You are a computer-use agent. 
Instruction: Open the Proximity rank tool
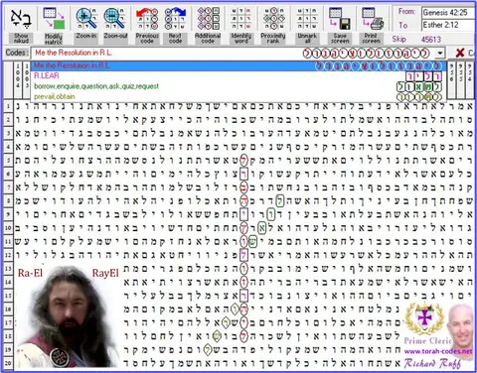click(x=273, y=18)
